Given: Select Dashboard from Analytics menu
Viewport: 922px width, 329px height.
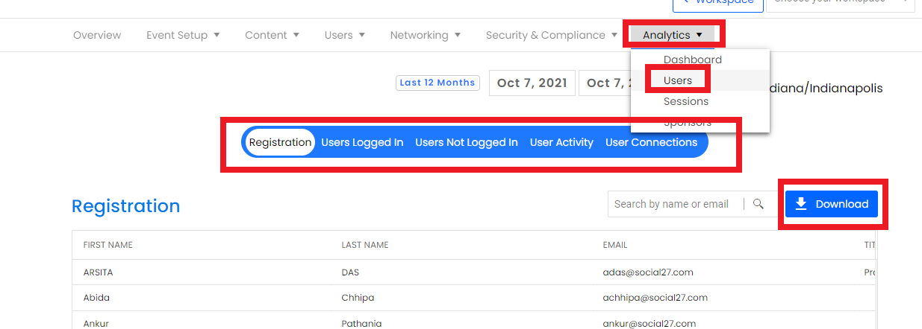Looking at the screenshot, I should click(x=692, y=60).
